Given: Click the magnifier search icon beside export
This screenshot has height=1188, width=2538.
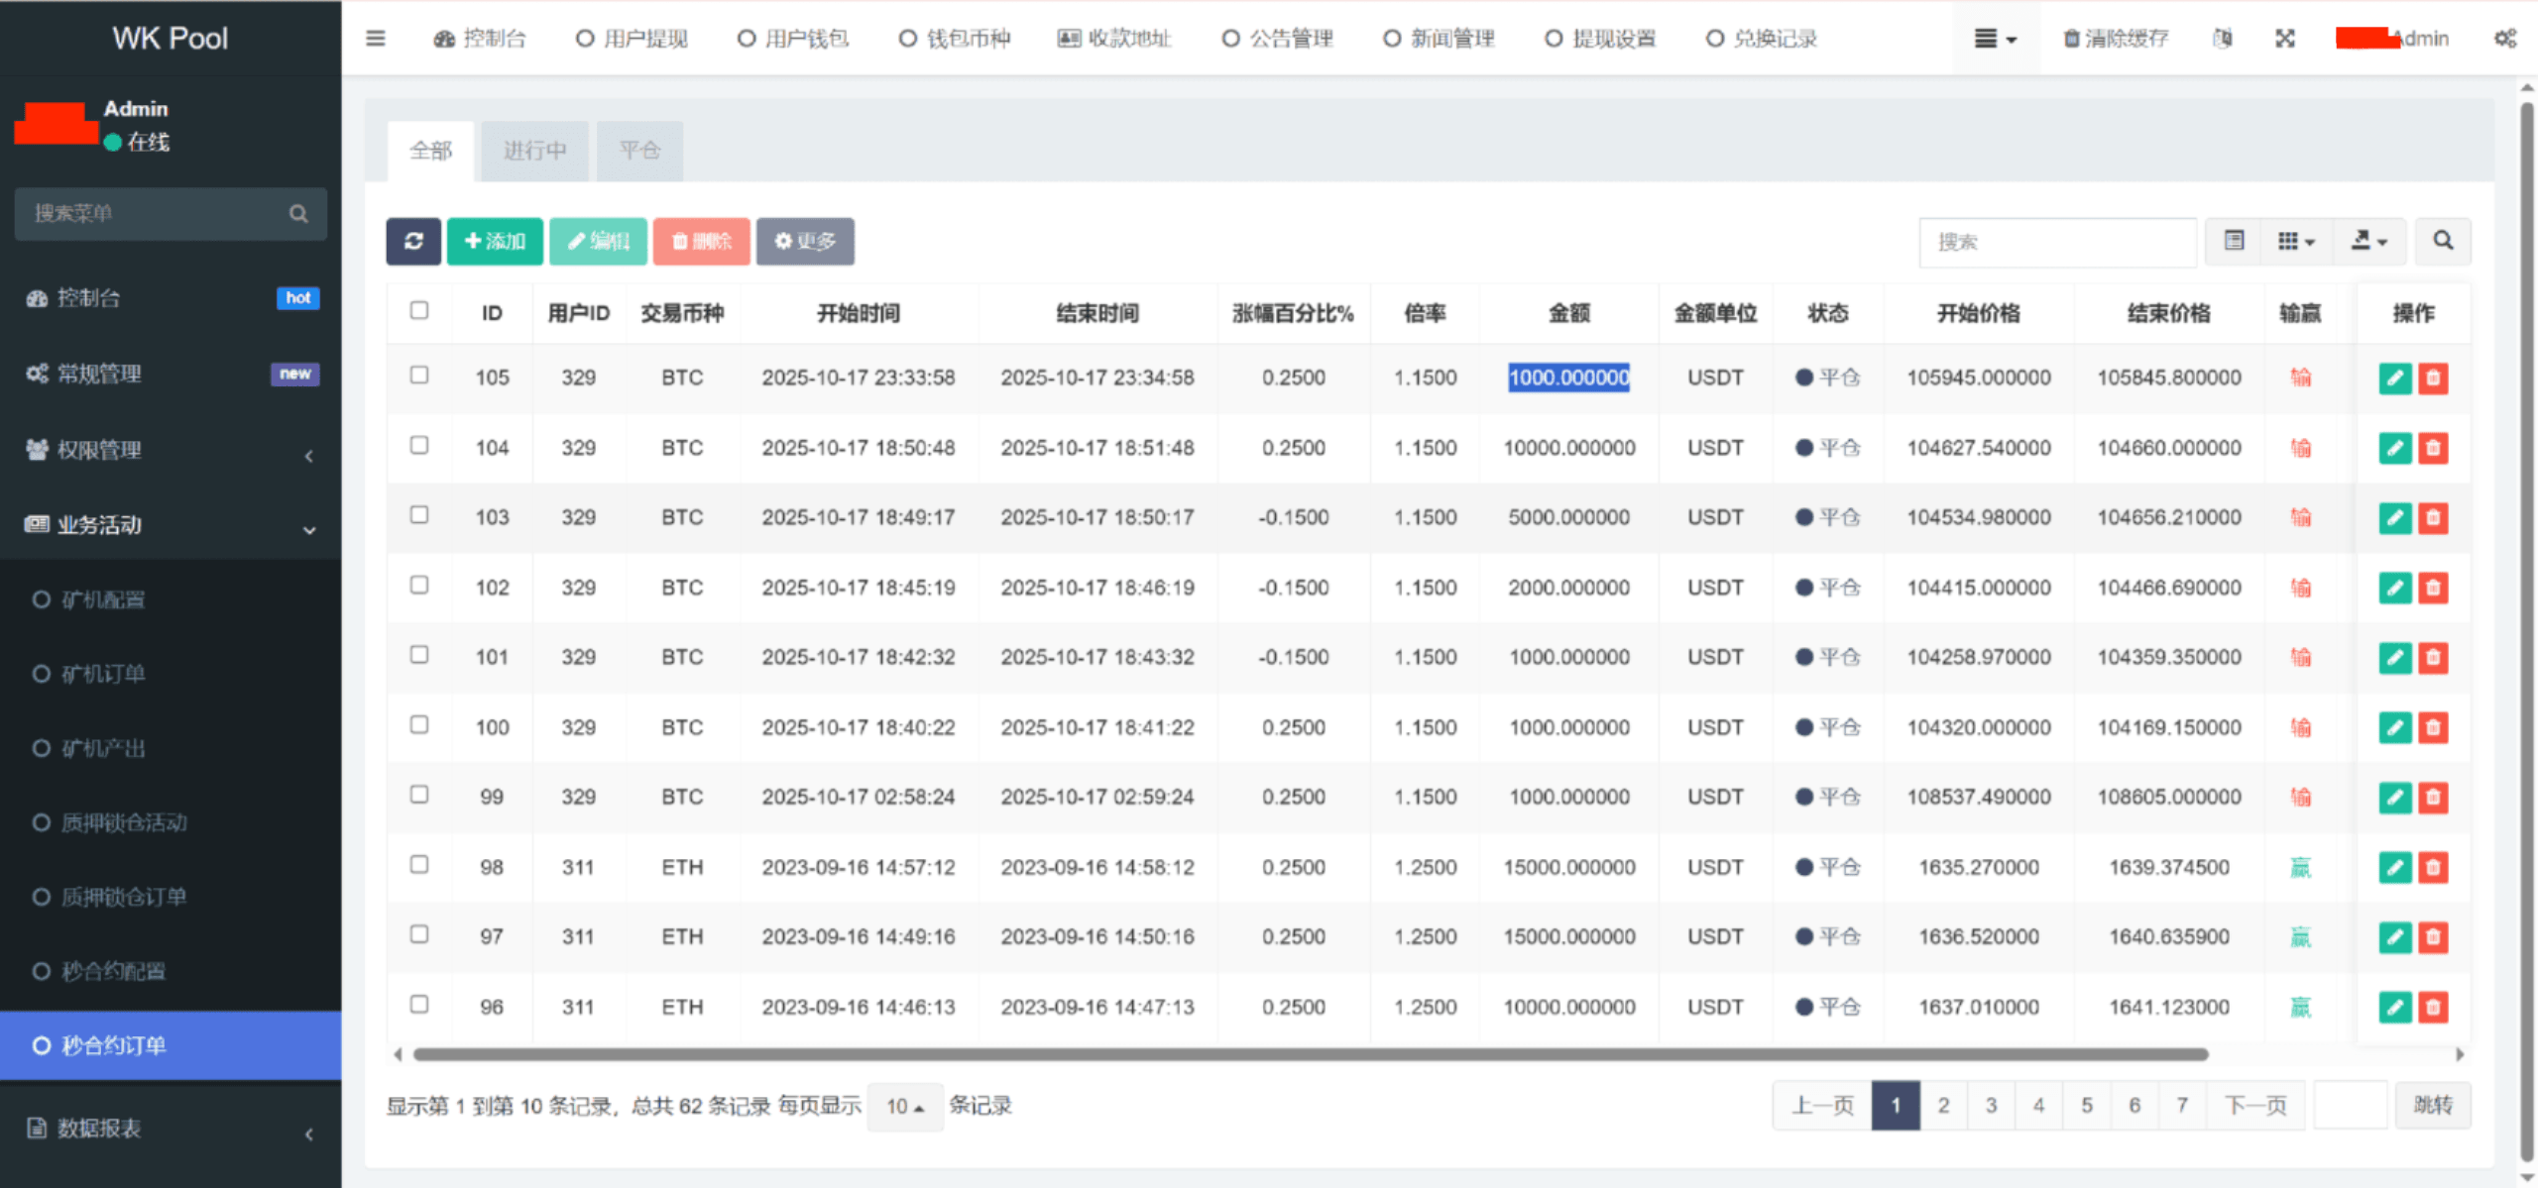Looking at the screenshot, I should pos(2443,241).
